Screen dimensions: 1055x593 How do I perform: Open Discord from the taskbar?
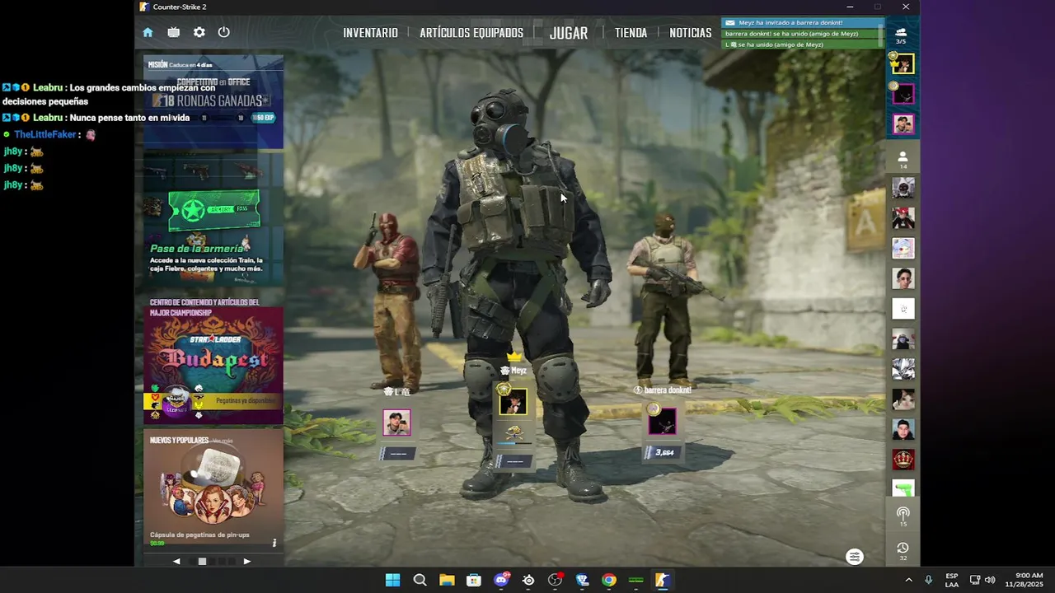point(501,580)
